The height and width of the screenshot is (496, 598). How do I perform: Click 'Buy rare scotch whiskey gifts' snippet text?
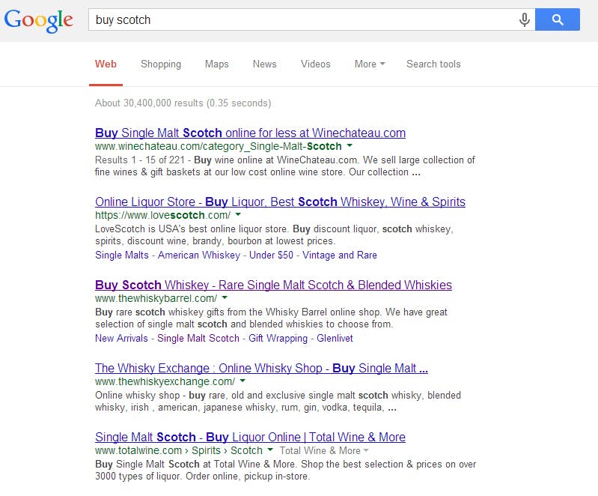(x=271, y=318)
